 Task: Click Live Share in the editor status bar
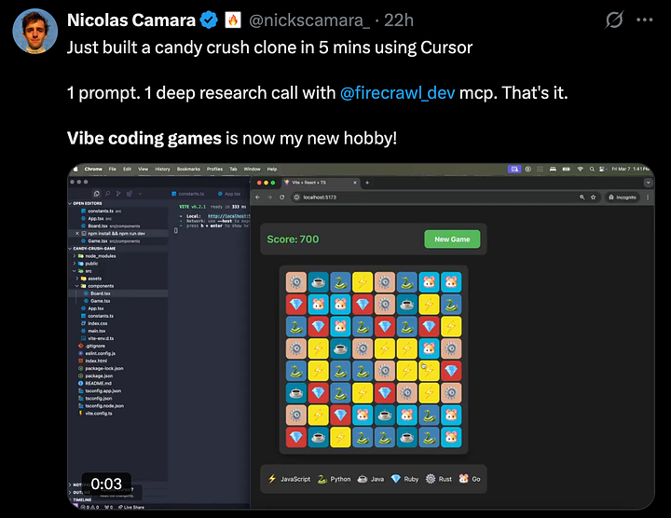click(131, 508)
